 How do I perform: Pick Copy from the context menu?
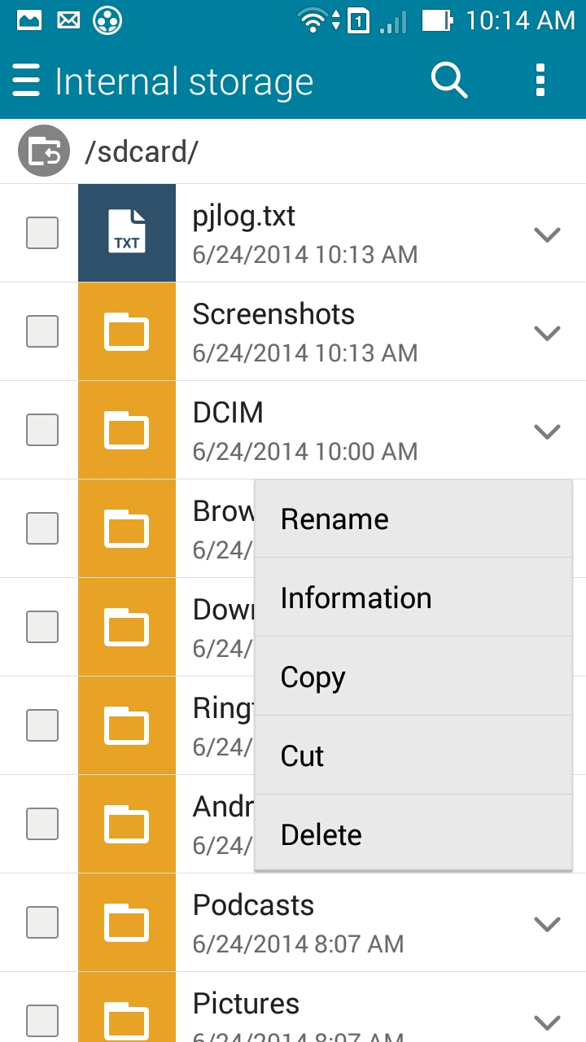(x=413, y=676)
